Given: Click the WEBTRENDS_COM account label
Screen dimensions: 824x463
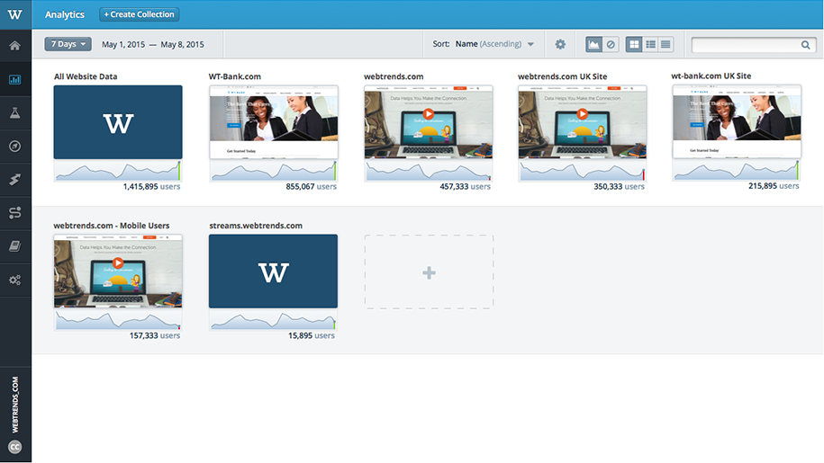Looking at the screenshot, I should click(15, 405).
